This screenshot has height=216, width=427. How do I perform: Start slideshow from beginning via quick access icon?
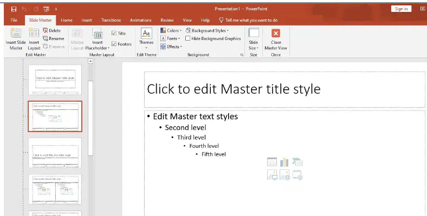46,9
